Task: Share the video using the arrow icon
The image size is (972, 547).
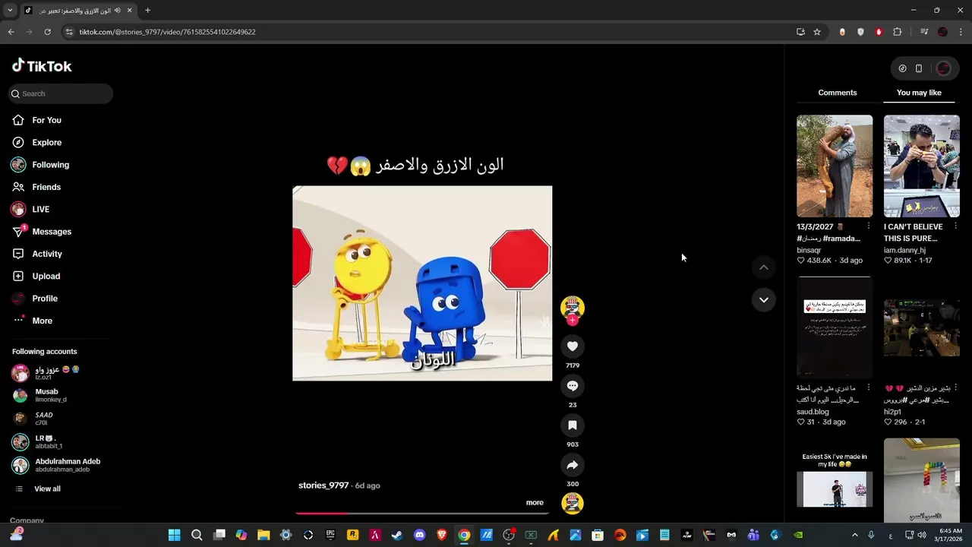Action: (x=573, y=465)
